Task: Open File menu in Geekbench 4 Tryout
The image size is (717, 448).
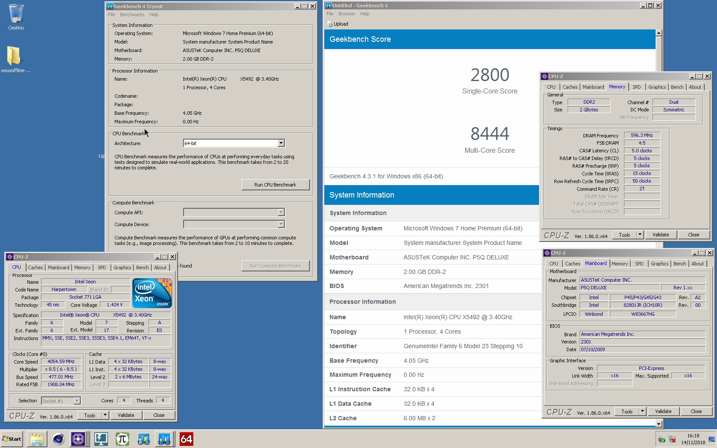Action: (x=111, y=15)
